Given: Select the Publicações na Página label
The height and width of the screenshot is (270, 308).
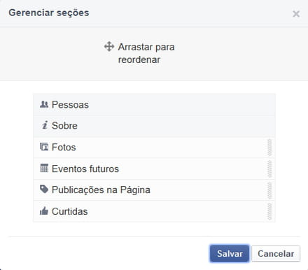Looking at the screenshot, I should [x=101, y=190].
